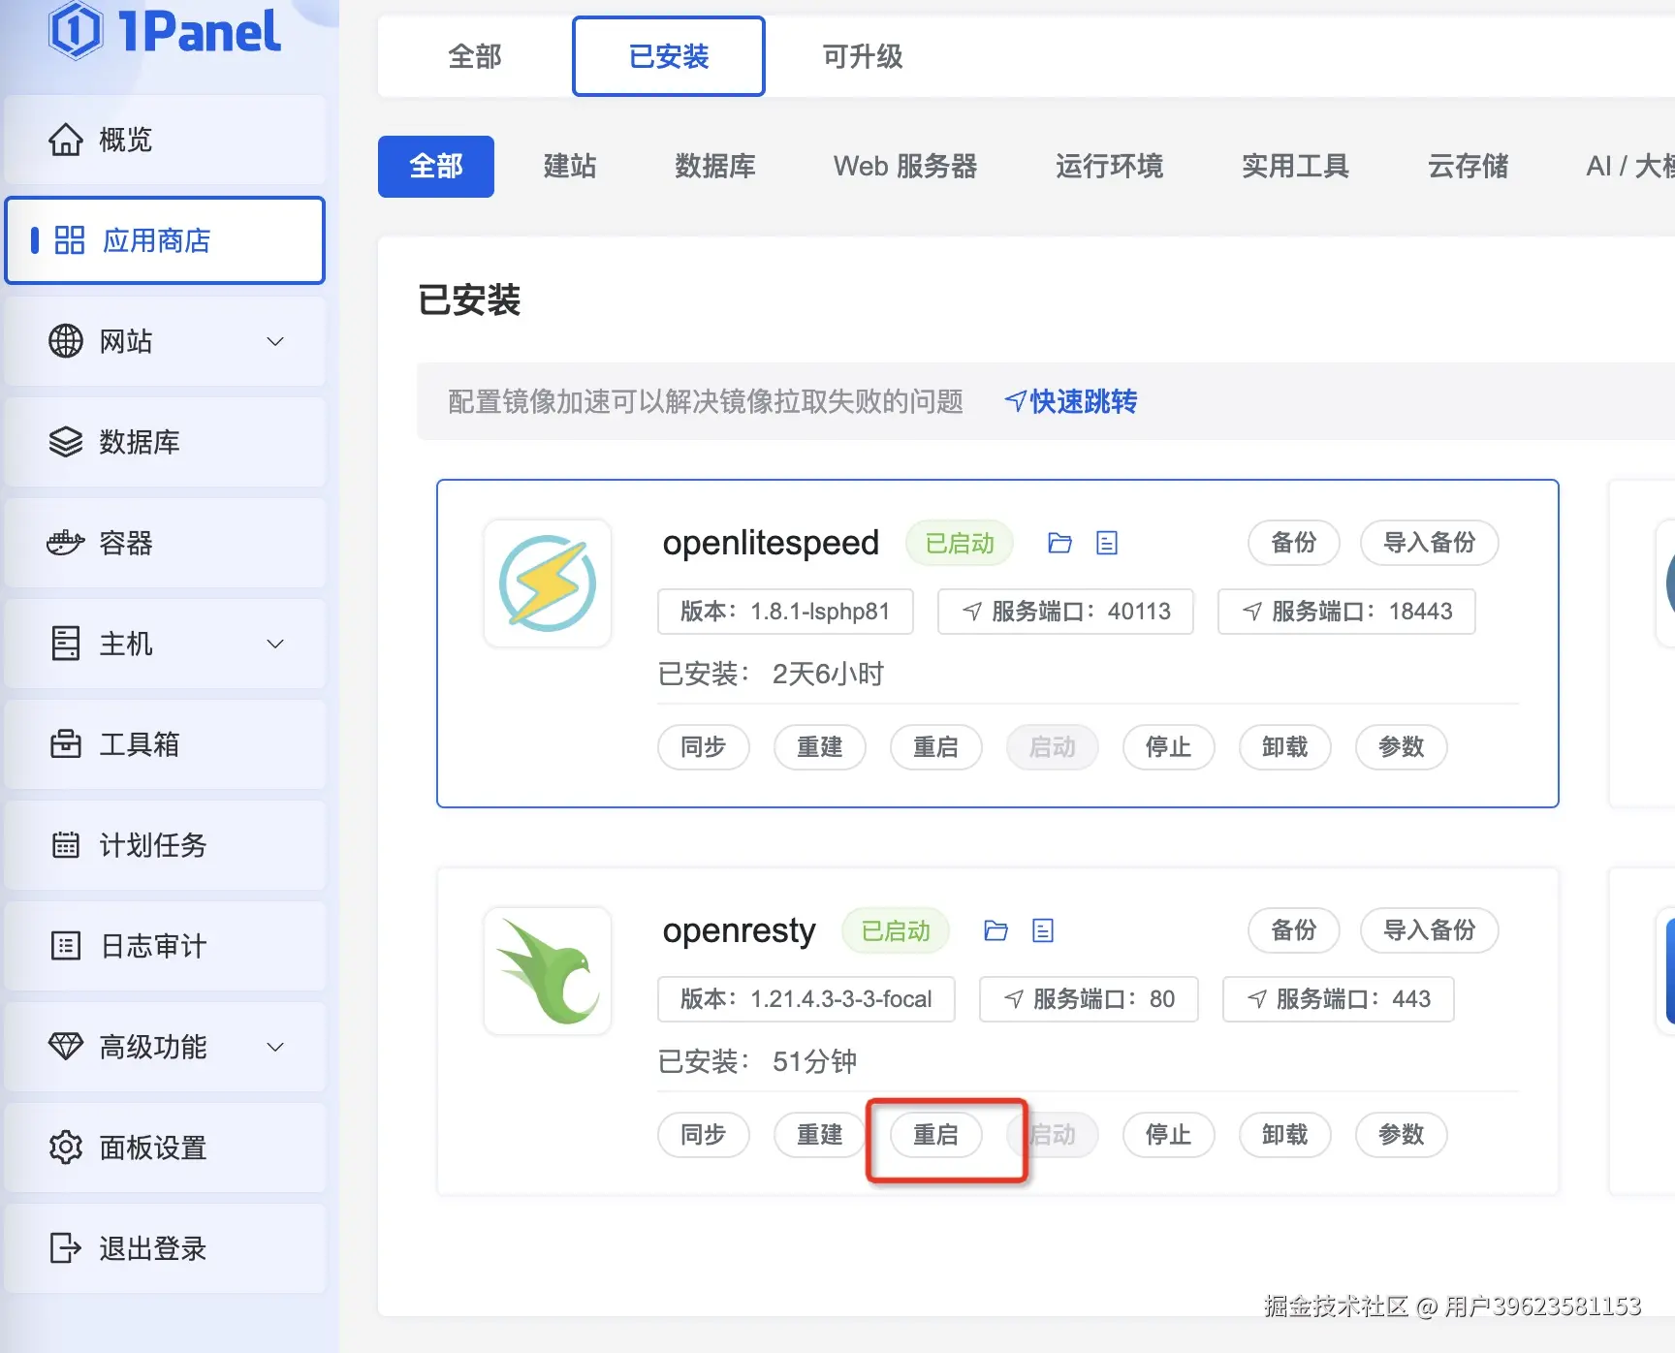Click the openlitespeed app thumbnail

coord(548,583)
